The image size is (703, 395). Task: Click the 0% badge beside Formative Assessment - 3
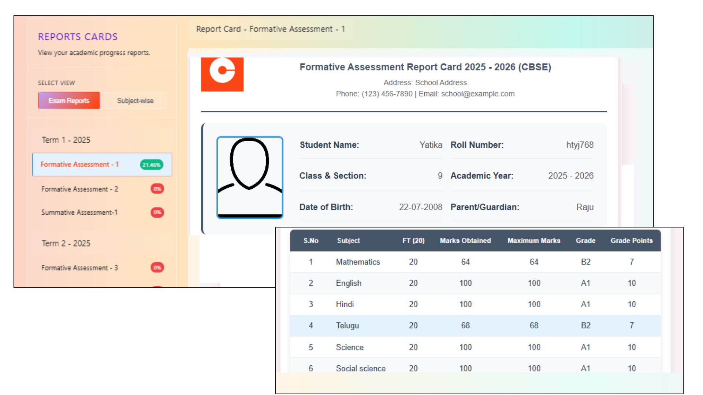[157, 268]
